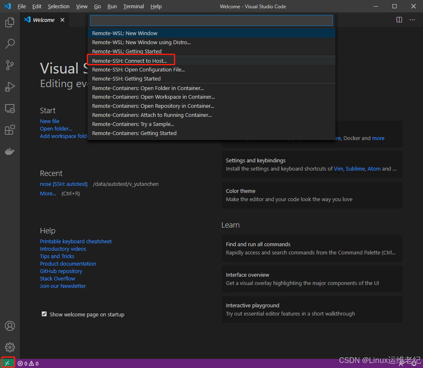423x368 pixels.
Task: Open the Interface overview card
Action: click(x=312, y=279)
